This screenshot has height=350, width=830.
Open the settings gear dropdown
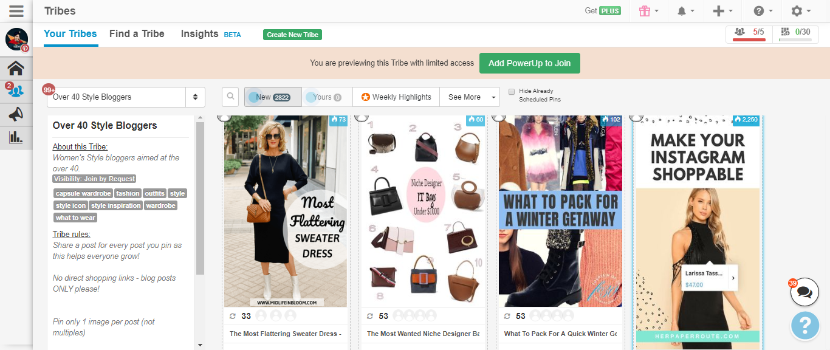801,11
